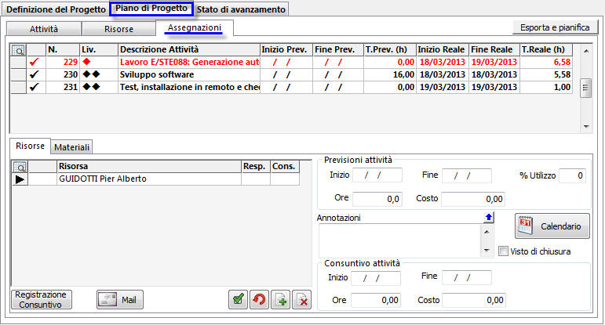605x325 pixels.
Task: Open the Materiali tab
Action: pos(72,146)
